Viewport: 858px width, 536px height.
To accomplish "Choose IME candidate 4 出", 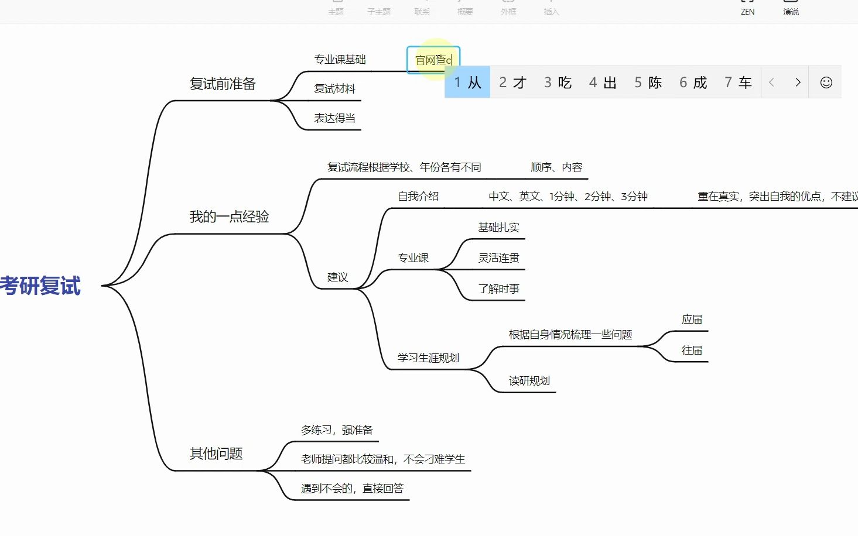I will tap(603, 83).
